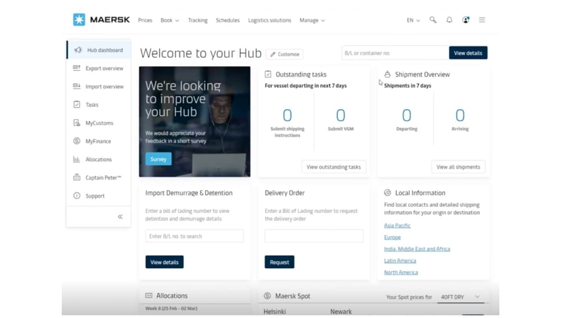Open the search magnifier icon in header
This screenshot has width=565, height=318.
[433, 20]
